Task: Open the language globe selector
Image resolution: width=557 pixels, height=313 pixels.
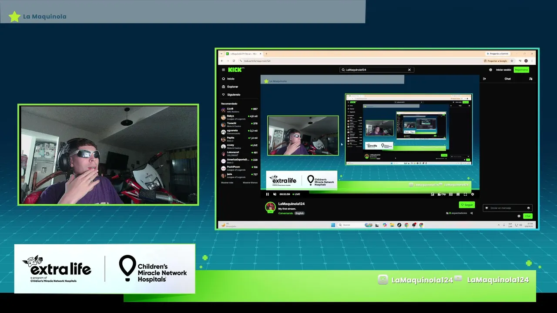Action: [x=490, y=70]
